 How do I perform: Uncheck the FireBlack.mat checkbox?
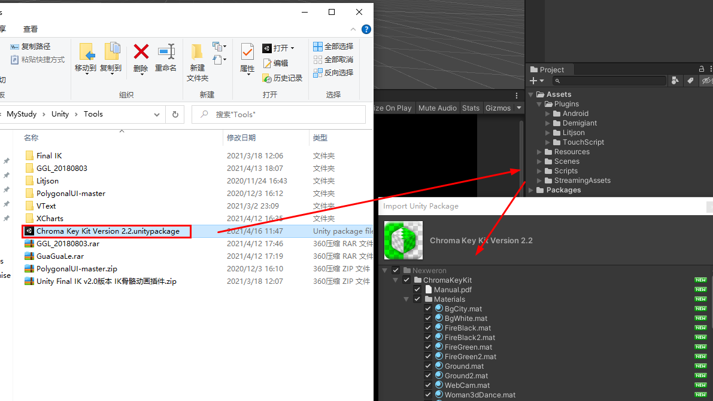coord(428,327)
